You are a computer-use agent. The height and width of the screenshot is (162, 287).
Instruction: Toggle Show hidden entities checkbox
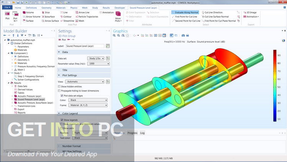(59, 86)
